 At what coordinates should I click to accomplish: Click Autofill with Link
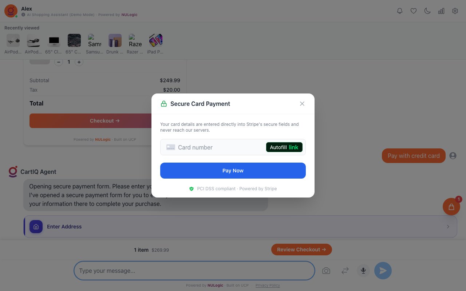tap(284, 147)
